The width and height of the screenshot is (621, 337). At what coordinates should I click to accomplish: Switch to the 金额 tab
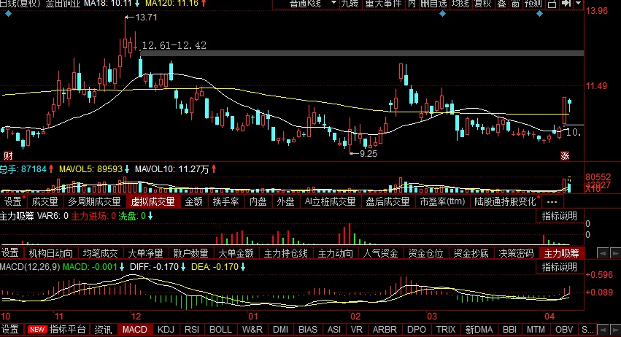[193, 201]
